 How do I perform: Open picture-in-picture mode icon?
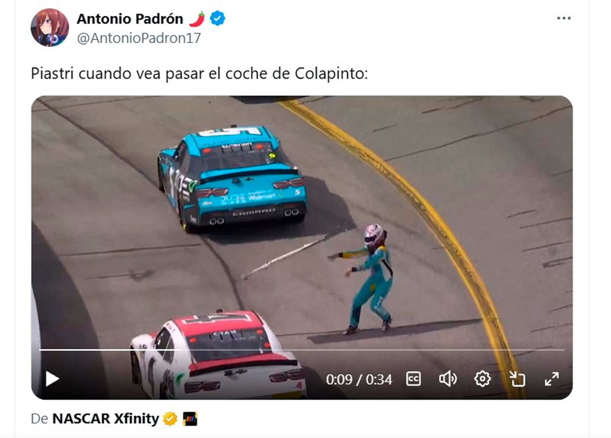coord(517,379)
